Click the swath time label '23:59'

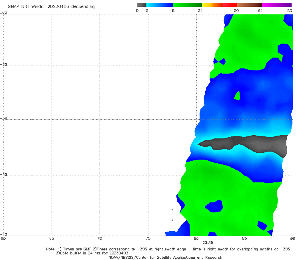coord(208,243)
